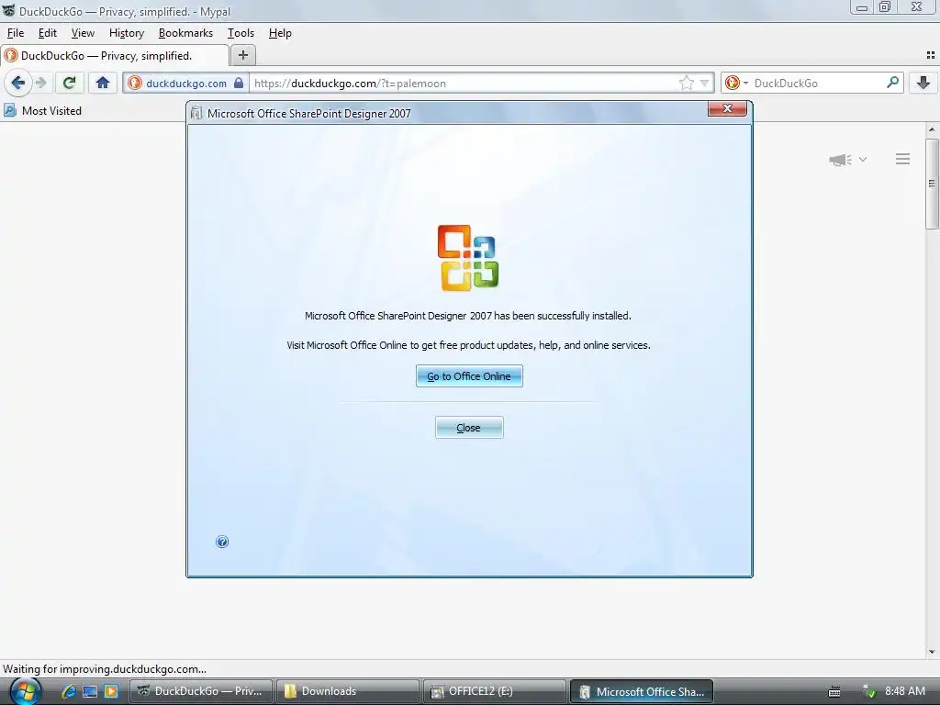Open the Edit menu in Mypal
The image size is (940, 705).
coord(48,33)
